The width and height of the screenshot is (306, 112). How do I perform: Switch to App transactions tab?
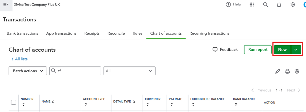click(61, 33)
